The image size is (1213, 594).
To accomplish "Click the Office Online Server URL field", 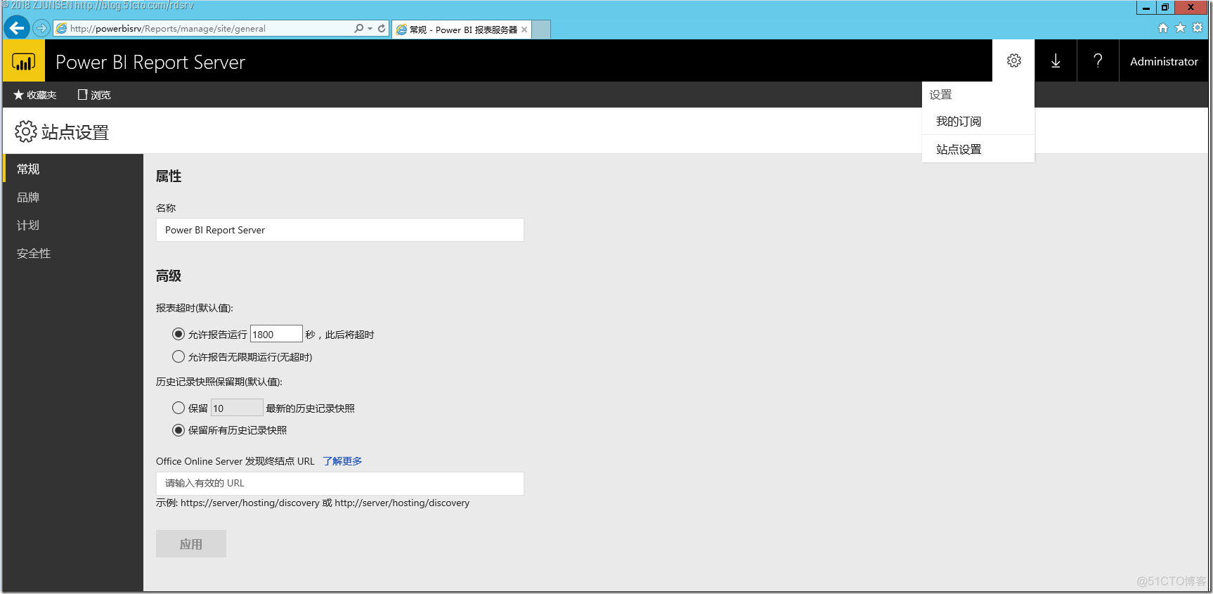I will pos(340,484).
